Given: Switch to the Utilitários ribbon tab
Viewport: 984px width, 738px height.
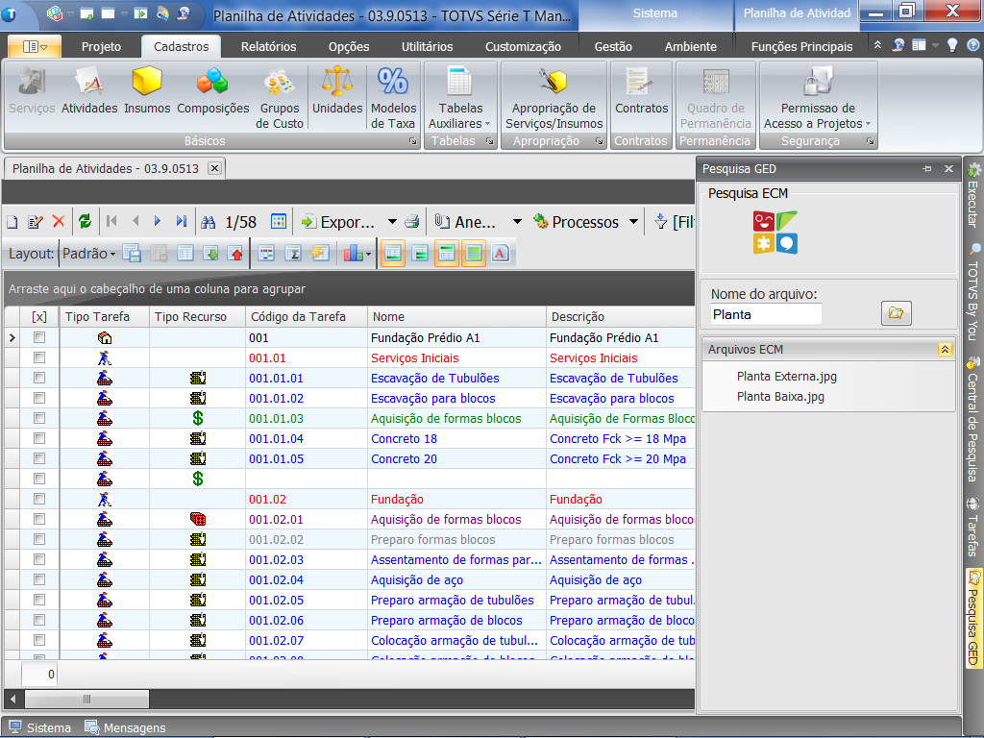Looking at the screenshot, I should click(x=428, y=46).
